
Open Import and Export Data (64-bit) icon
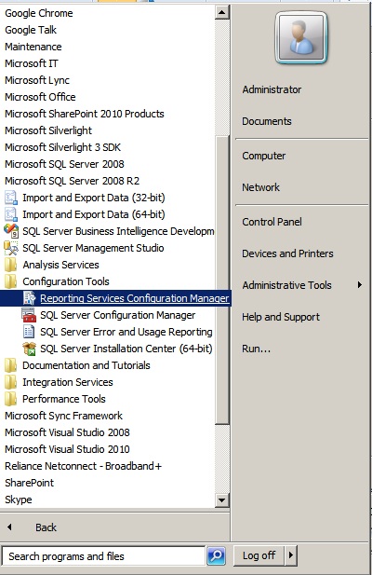10,214
